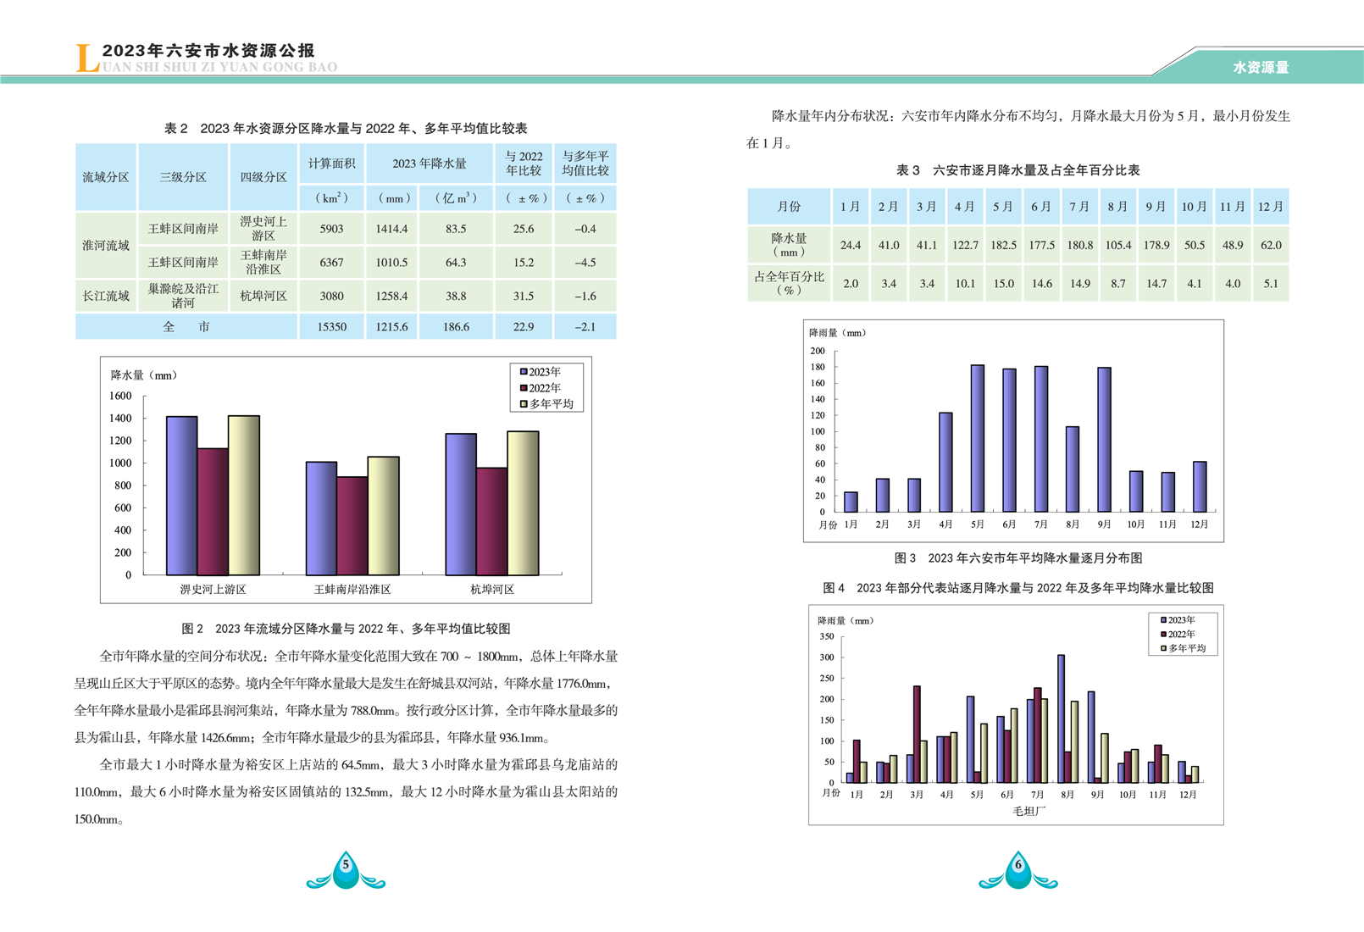Viewport: 1364px width, 932px height.
Task: Click the paragraph starting 全市年降水量的空间分布状况
Action: [x=346, y=697]
